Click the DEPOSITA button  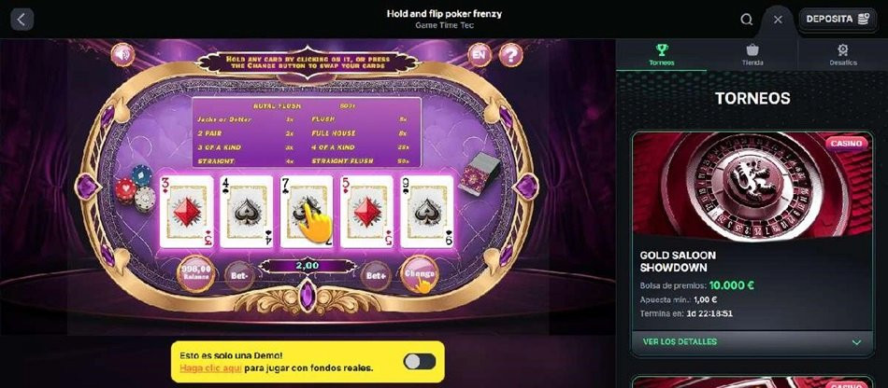tap(838, 20)
